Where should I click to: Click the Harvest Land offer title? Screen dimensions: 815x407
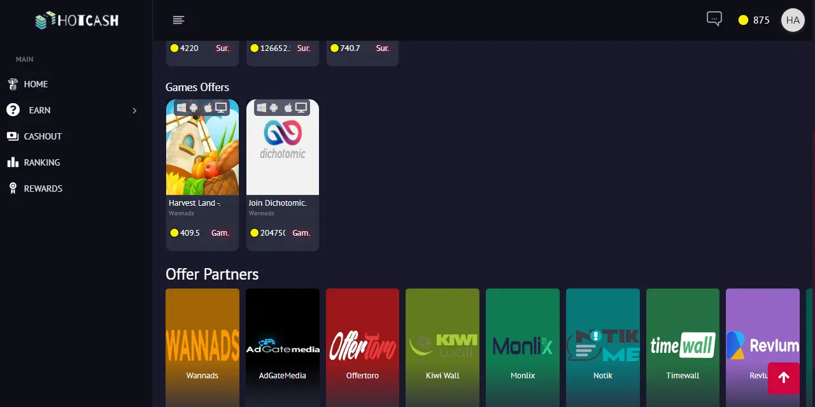pyautogui.click(x=194, y=203)
